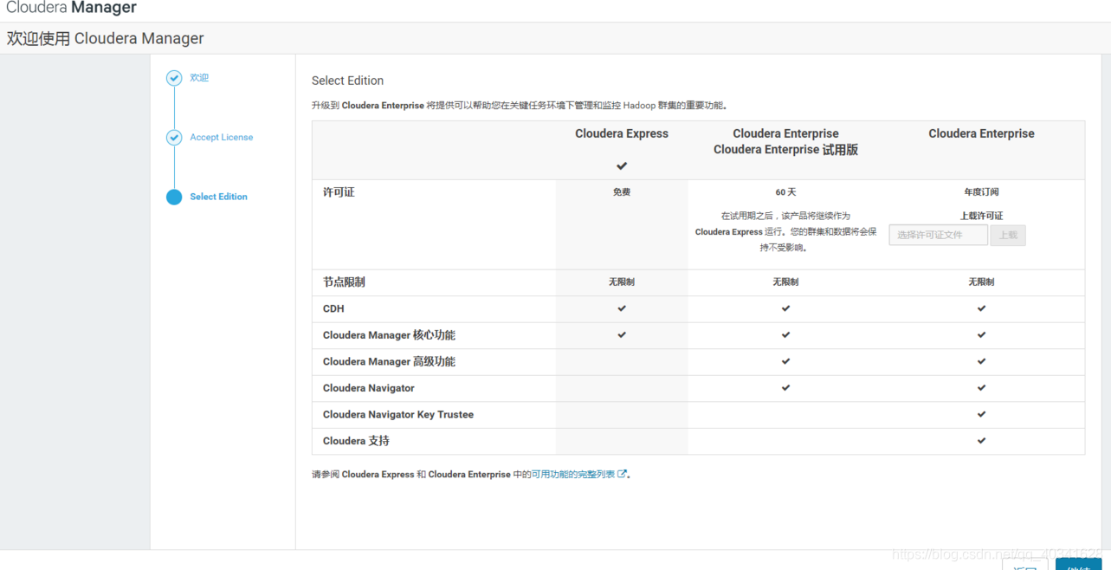Choose the Cloudera Enterprise 试用版 edition header
The height and width of the screenshot is (570, 1111).
pyautogui.click(x=785, y=141)
